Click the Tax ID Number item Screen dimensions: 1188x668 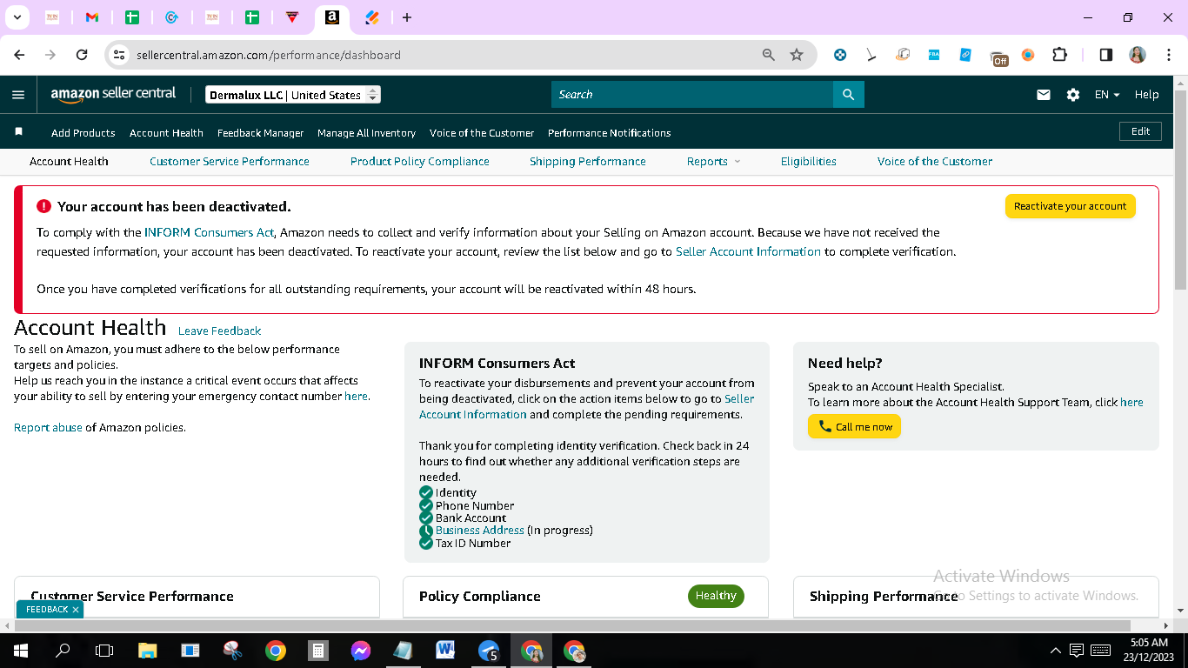click(x=473, y=544)
